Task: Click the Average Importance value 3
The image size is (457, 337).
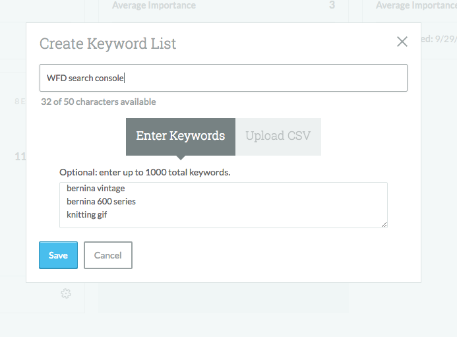Action: [332, 5]
